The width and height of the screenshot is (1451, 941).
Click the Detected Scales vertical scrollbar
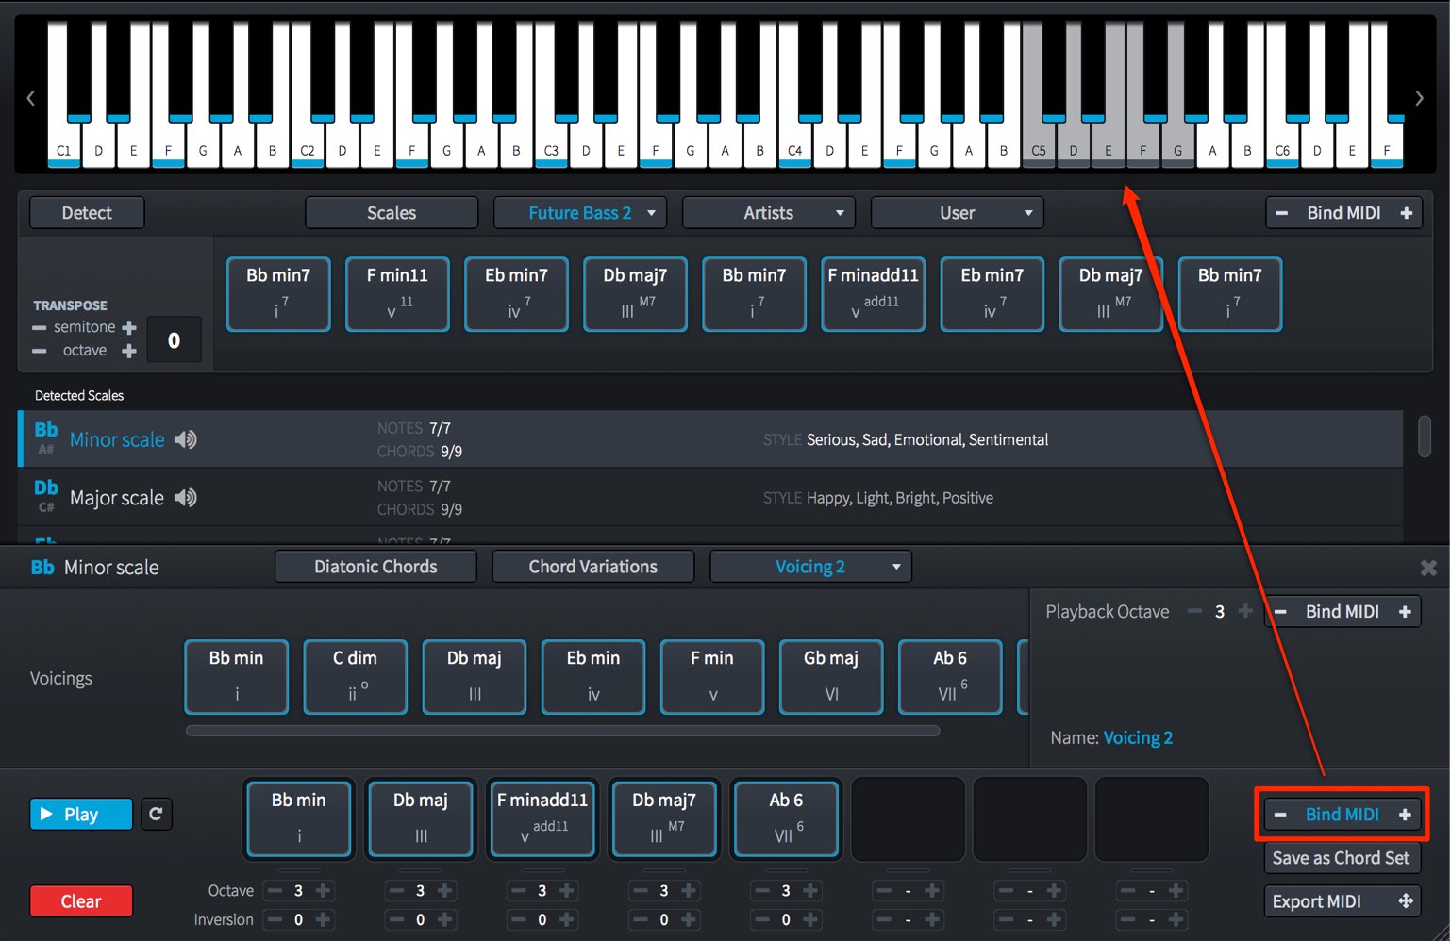click(x=1425, y=437)
